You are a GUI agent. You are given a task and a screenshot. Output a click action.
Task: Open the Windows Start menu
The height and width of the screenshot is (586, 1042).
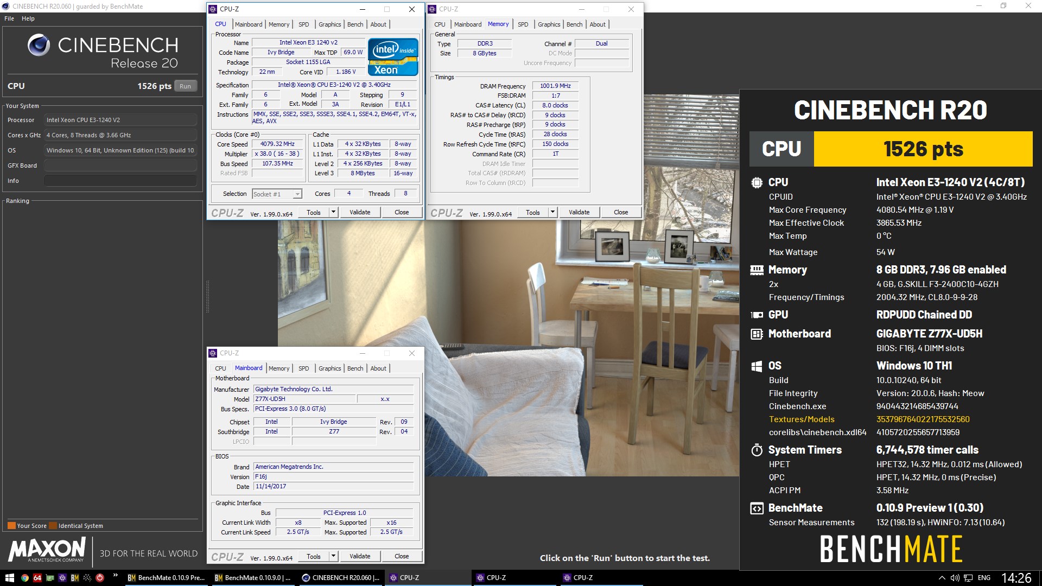[9, 578]
